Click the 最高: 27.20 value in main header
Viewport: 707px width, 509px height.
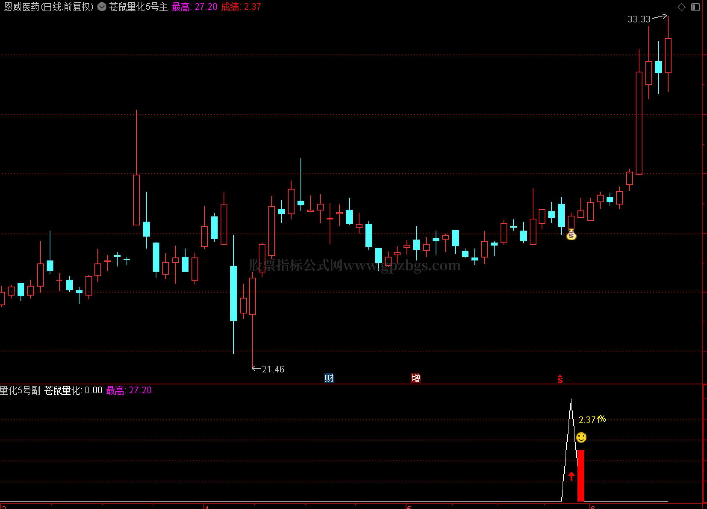coord(194,7)
